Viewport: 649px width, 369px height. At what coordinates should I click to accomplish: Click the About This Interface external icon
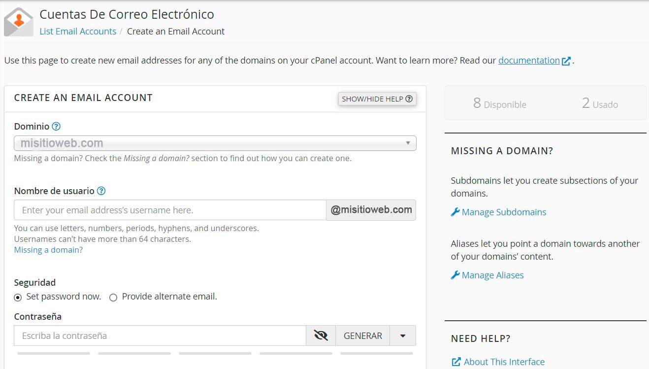click(x=456, y=362)
